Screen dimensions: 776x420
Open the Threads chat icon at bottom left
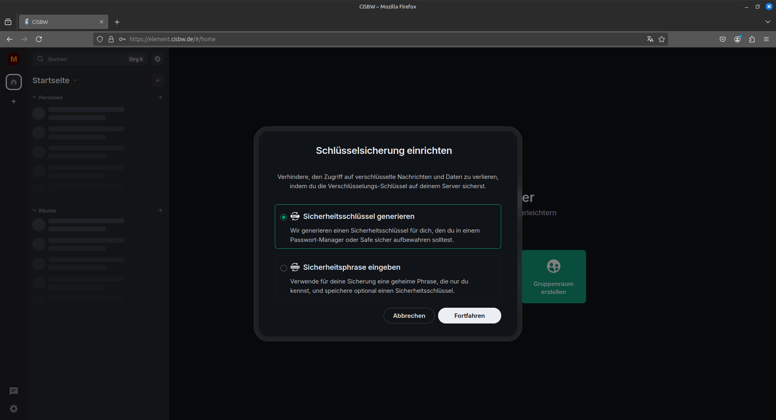point(13,391)
